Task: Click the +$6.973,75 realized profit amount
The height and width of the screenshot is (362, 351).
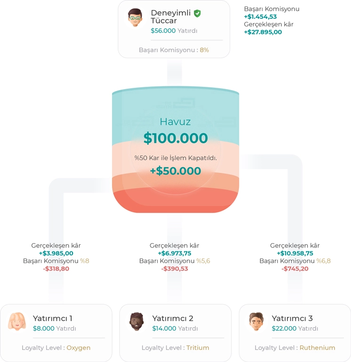Action: point(175,253)
